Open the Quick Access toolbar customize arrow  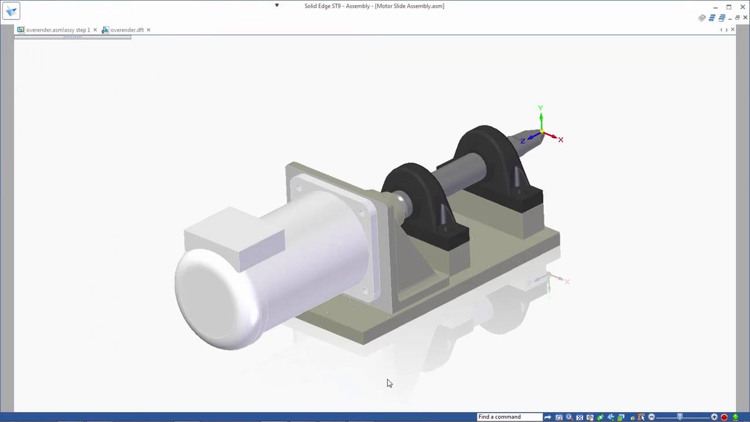click(277, 5)
